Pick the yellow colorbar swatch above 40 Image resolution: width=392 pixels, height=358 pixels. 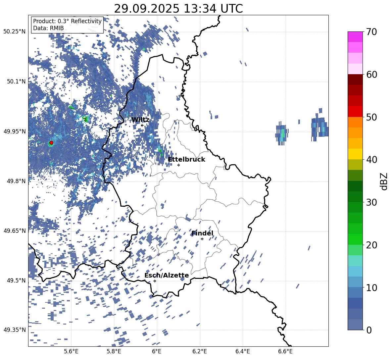click(x=355, y=154)
